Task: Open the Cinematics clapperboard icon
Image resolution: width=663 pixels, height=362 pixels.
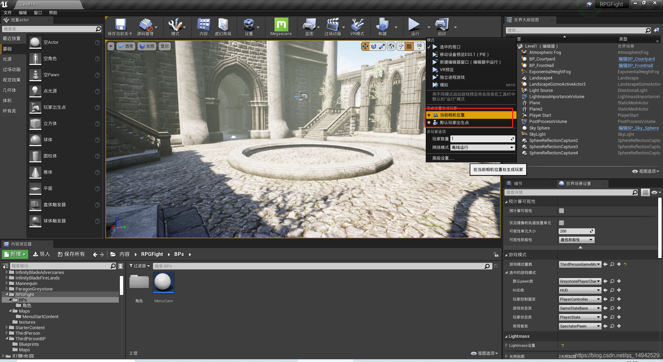Action: [333, 27]
